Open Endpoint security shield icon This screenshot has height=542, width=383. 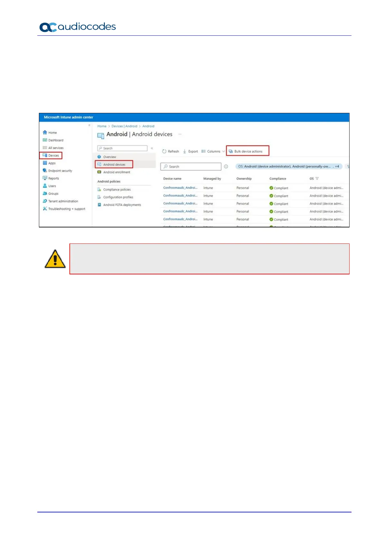click(x=45, y=171)
